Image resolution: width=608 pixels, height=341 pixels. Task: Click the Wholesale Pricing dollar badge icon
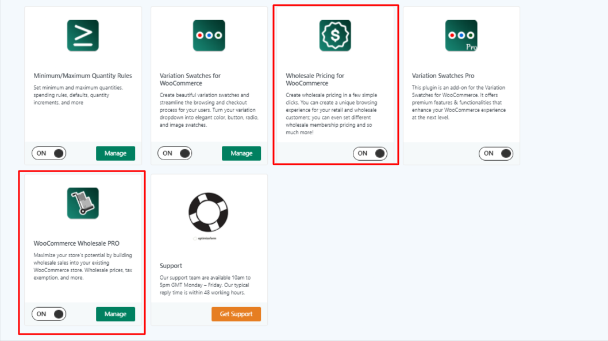coord(335,36)
